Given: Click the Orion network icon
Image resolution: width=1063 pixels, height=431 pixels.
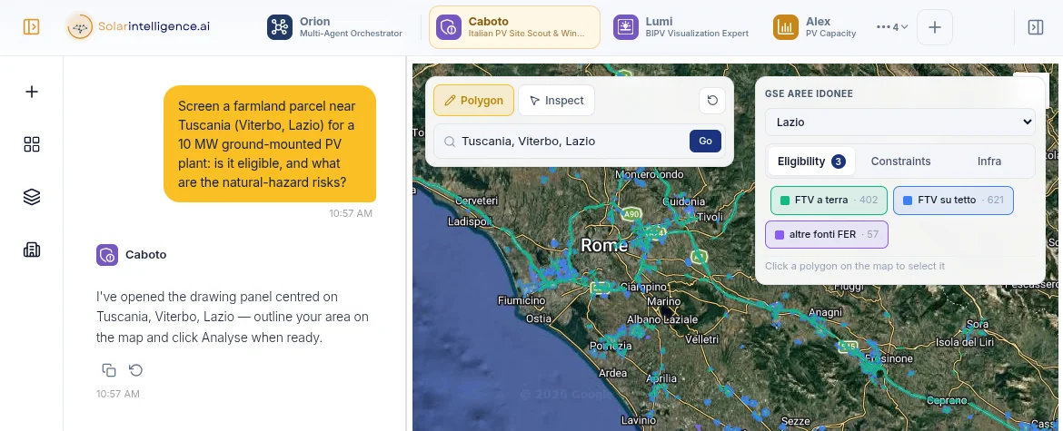Looking at the screenshot, I should pos(279,27).
